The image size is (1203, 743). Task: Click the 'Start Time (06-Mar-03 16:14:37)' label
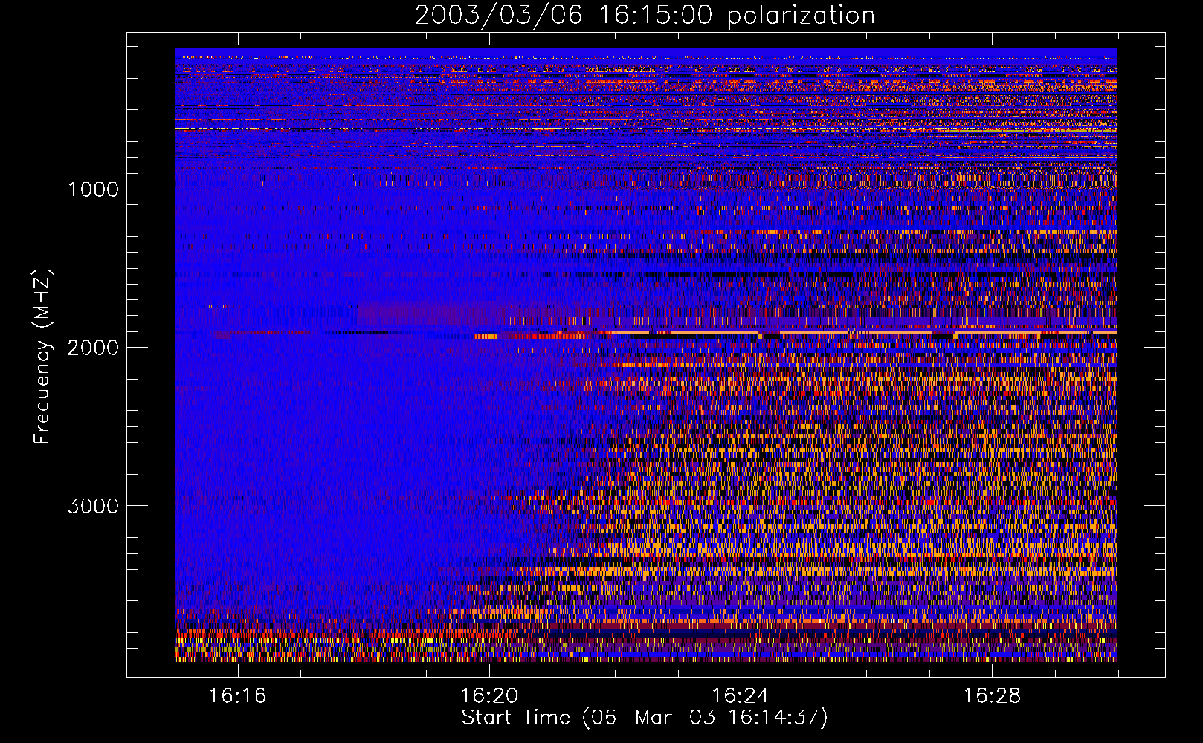click(x=645, y=718)
